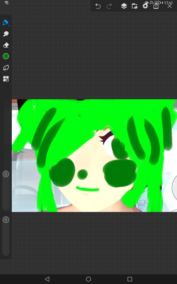Tap Android home navigation button
177x284 pixels.
coord(88,279)
